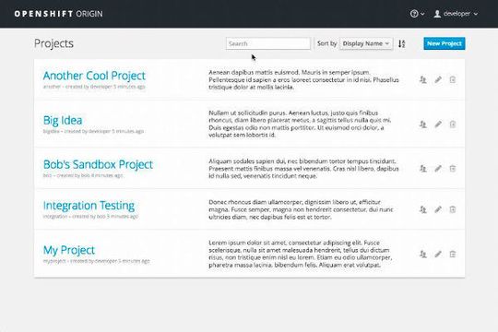Select 'integration – created by bob' subtitle
This screenshot has height=332, width=498.
point(90,217)
